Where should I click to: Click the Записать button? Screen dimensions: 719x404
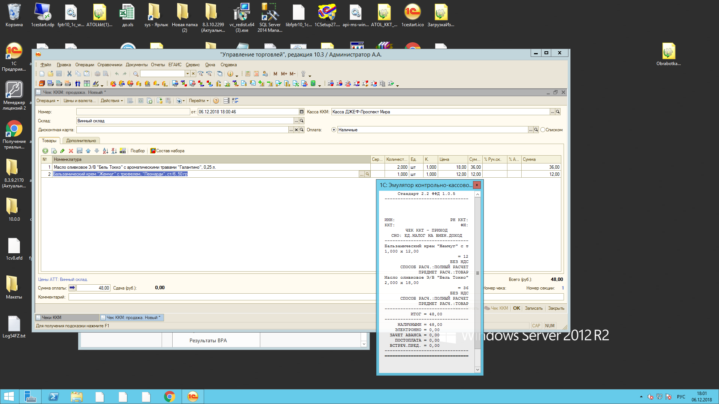[x=534, y=308]
